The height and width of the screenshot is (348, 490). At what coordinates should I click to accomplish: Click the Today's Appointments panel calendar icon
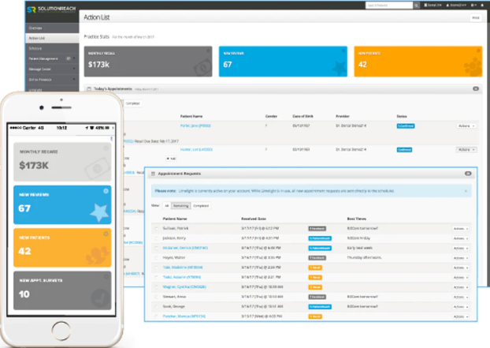coord(87,89)
